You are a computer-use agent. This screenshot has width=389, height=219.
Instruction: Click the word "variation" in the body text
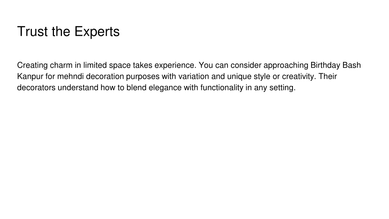click(193, 76)
